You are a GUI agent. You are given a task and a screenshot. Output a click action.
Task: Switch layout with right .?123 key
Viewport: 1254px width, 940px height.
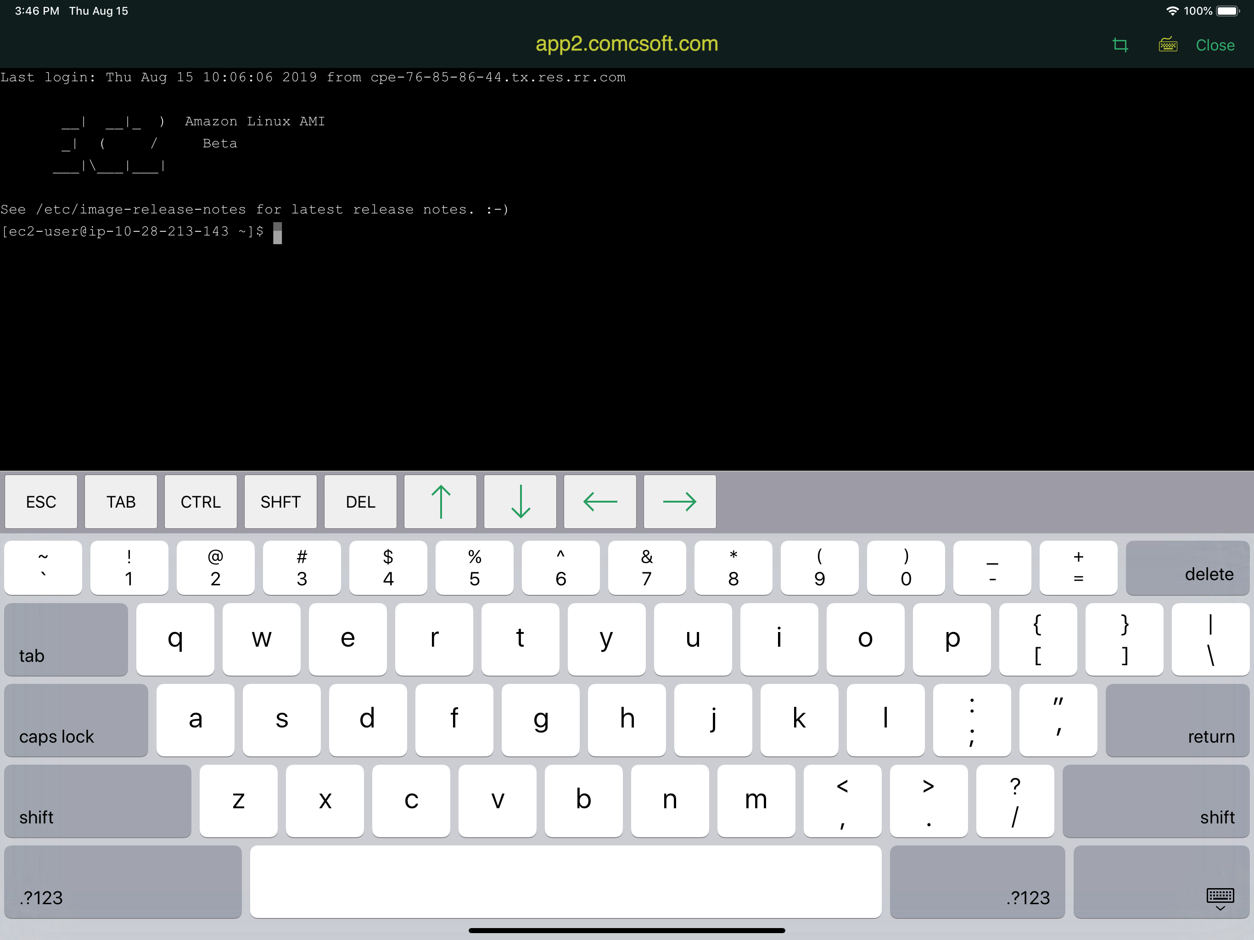977,881
